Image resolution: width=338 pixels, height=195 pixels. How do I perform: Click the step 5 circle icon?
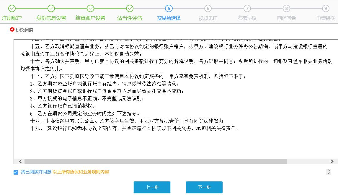(169, 8)
